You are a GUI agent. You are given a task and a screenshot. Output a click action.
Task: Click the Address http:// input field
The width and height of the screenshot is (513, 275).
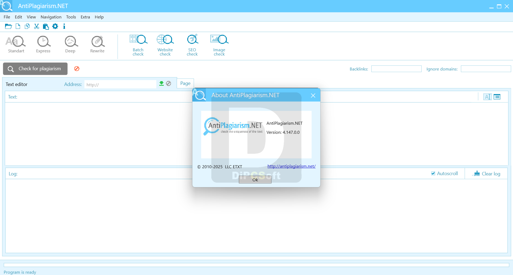120,85
